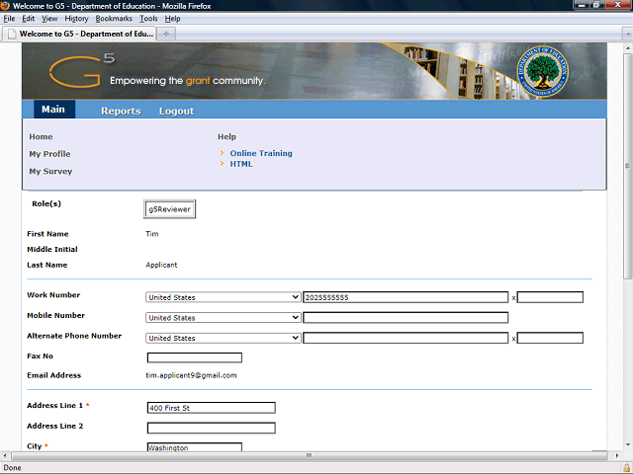Open the Work Number country dropdown
633x474 pixels.
[x=223, y=297]
